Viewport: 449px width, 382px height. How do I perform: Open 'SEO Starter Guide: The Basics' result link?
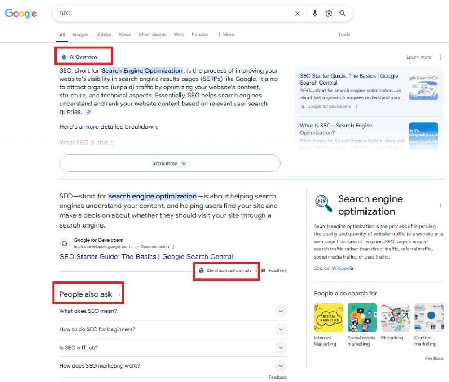(146, 257)
